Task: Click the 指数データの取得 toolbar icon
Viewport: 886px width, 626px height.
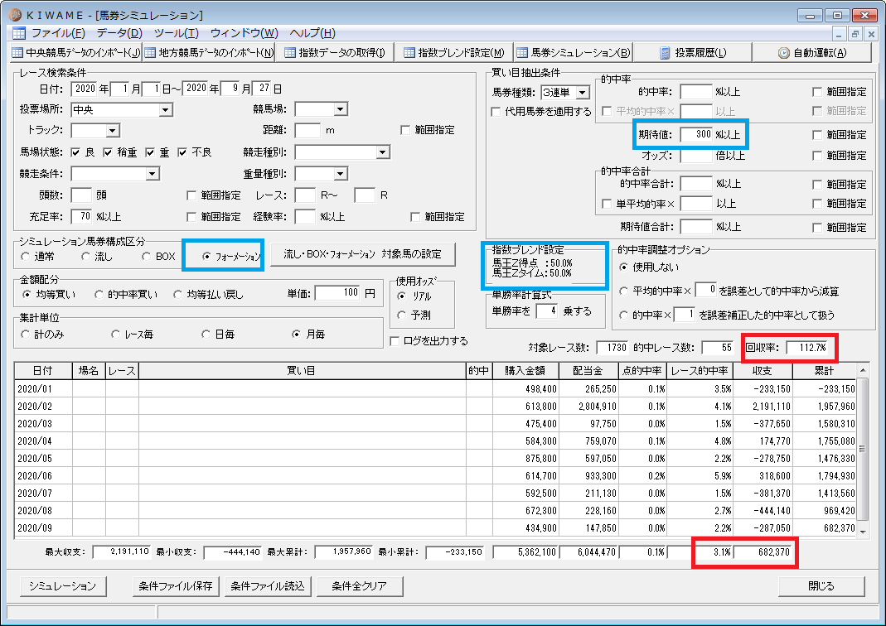Action: point(290,52)
